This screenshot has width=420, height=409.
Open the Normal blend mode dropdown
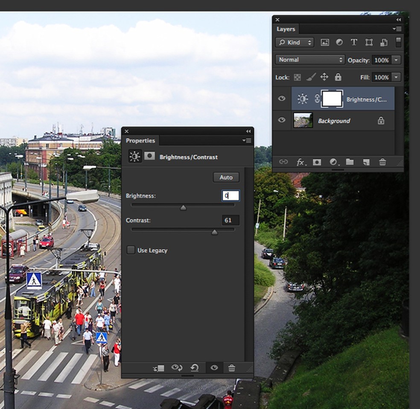[310, 60]
